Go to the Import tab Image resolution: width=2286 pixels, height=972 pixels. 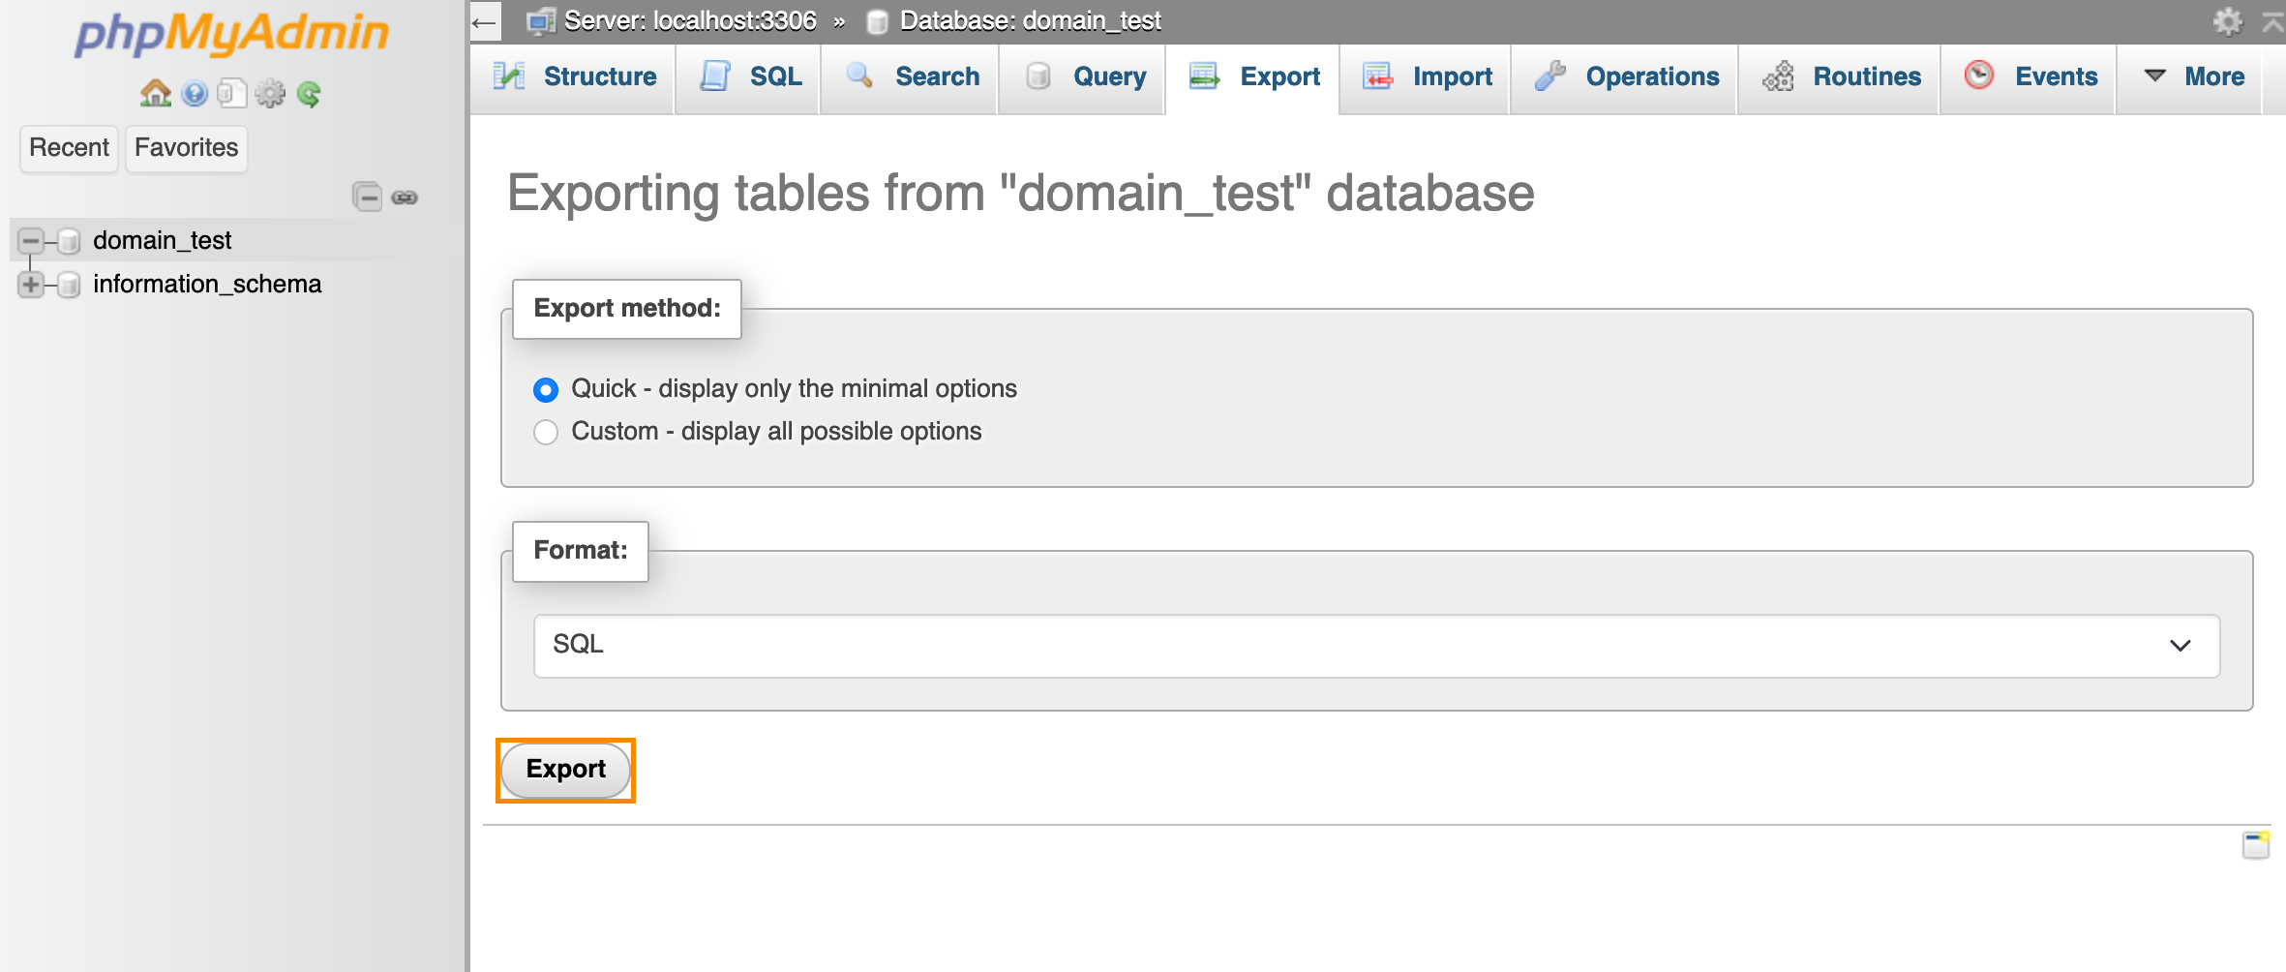coord(1427,77)
